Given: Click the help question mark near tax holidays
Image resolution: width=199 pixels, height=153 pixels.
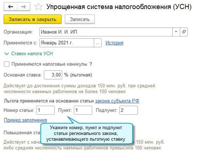Looking at the screenshot, I should pyautogui.click(x=91, y=64).
